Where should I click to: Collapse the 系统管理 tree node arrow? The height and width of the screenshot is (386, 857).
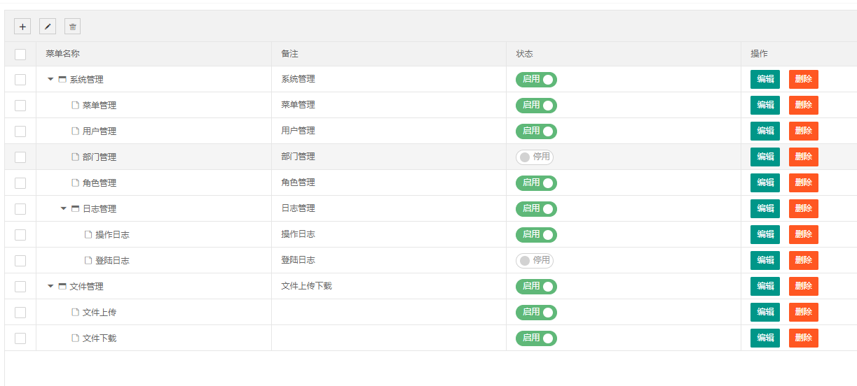point(50,80)
